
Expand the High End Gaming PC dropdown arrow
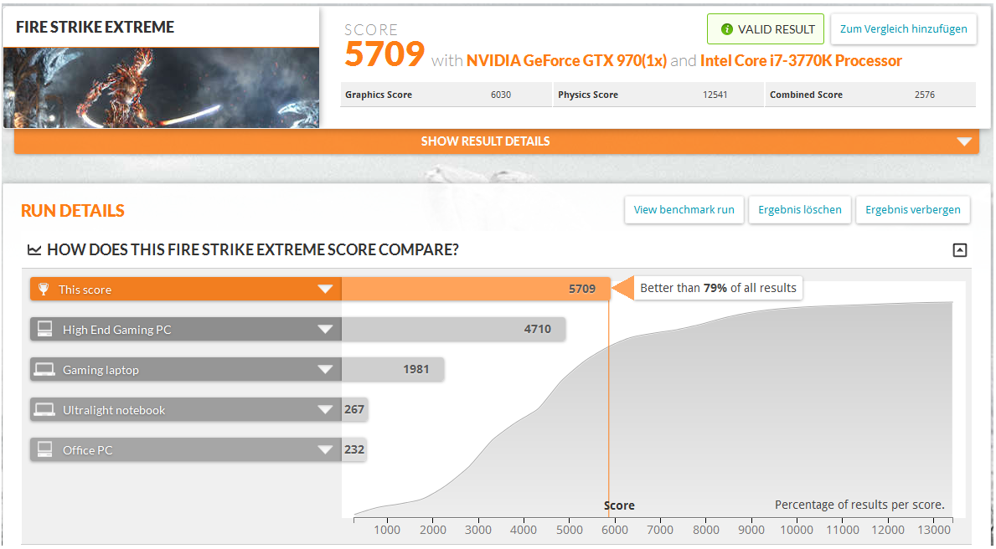pyautogui.click(x=325, y=330)
